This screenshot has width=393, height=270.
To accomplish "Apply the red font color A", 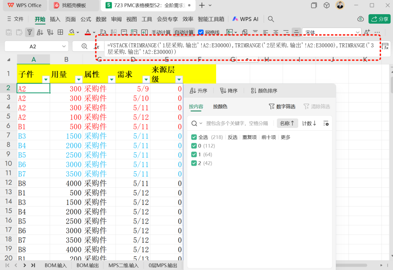I will tap(88, 32).
